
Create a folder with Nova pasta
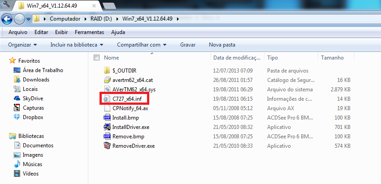pos(222,45)
